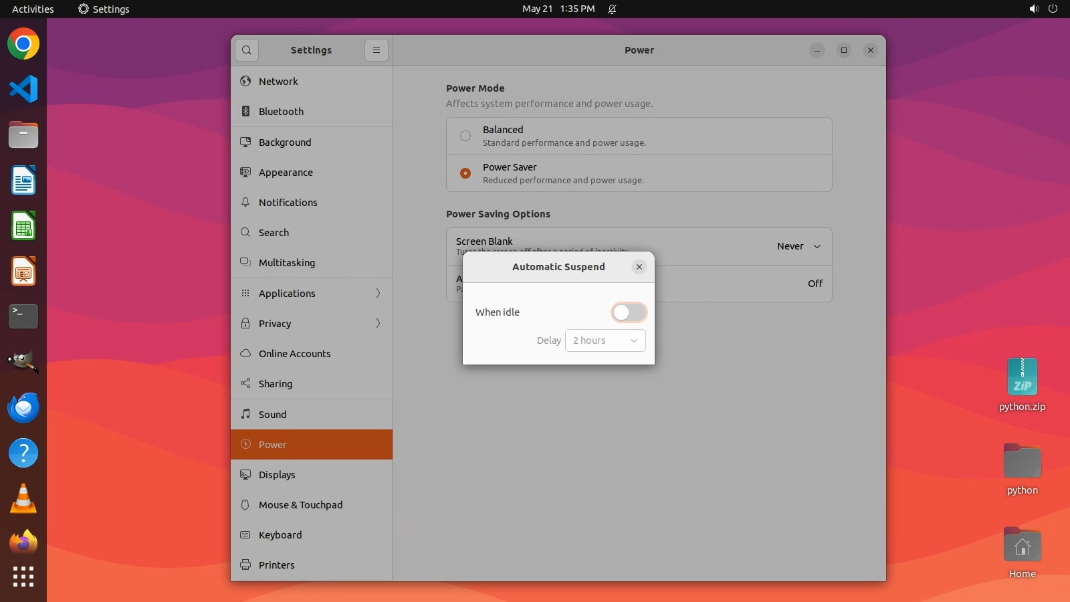This screenshot has height=602, width=1070.
Task: Toggle the When idle switch
Action: click(629, 312)
